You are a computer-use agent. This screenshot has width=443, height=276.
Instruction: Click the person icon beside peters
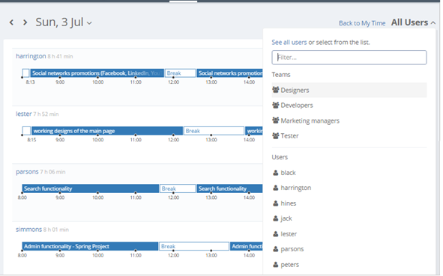275,265
